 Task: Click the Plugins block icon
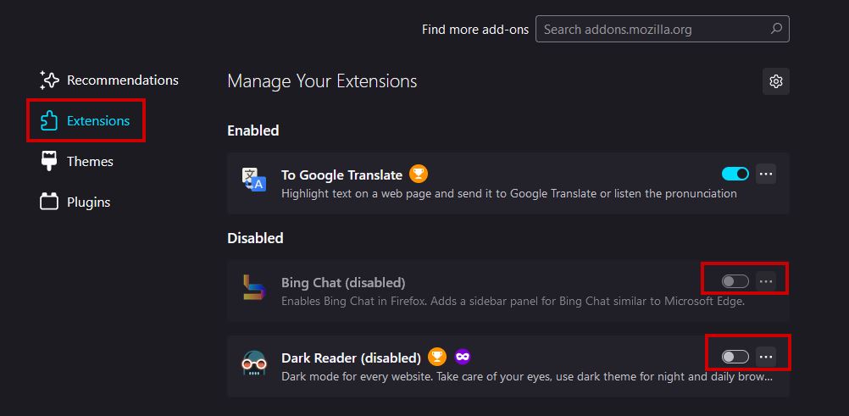(50, 202)
